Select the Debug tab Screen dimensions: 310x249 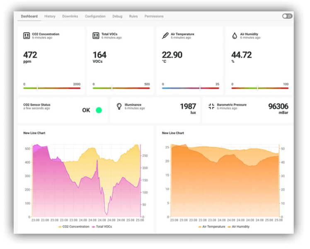pos(117,16)
